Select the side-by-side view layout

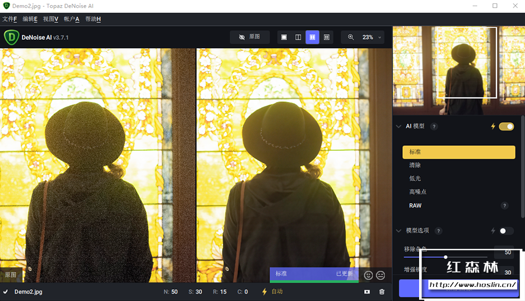point(313,37)
